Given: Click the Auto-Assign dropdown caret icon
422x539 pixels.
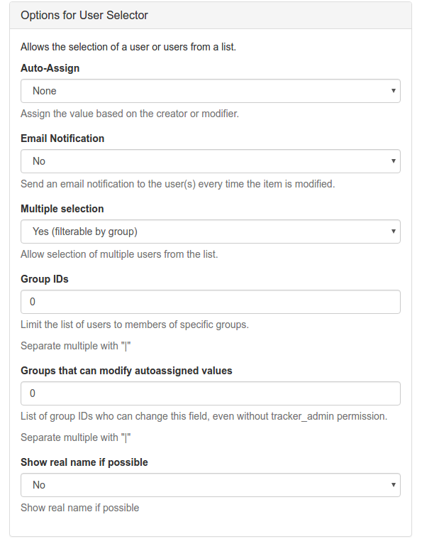Looking at the screenshot, I should [x=394, y=90].
